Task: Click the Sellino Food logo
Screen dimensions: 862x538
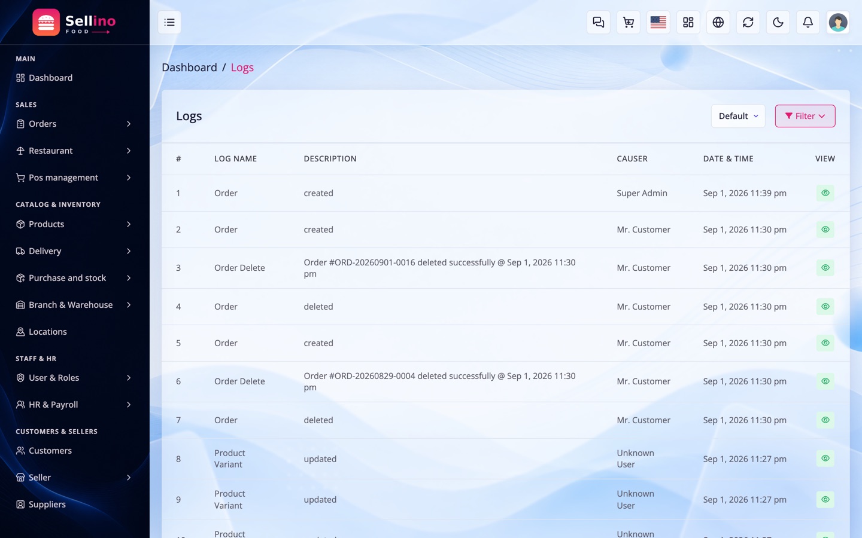Action: (x=74, y=23)
